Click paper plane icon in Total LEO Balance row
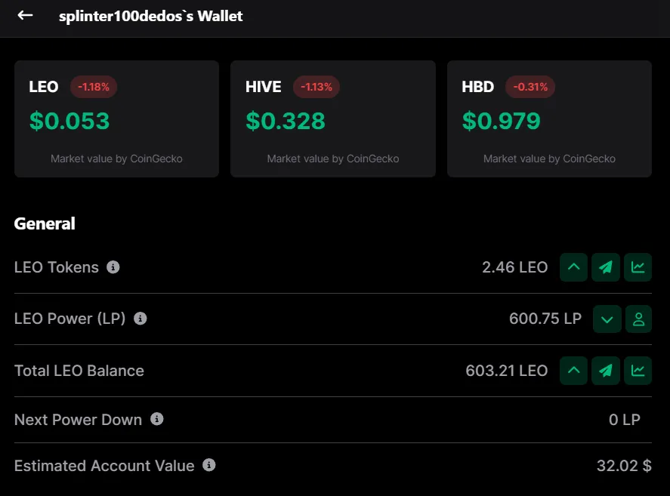 coord(606,371)
